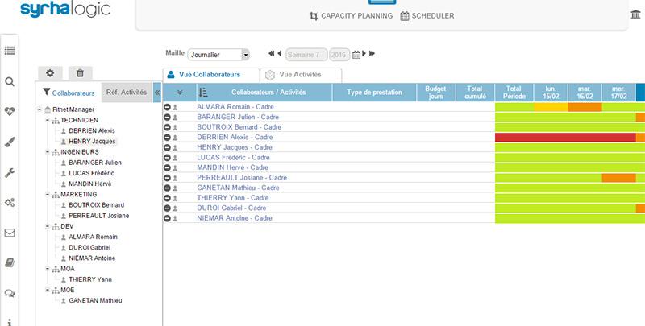Switch to Vue Collaborateurs tab
Image resolution: width=645 pixels, height=326 pixels.
point(211,75)
